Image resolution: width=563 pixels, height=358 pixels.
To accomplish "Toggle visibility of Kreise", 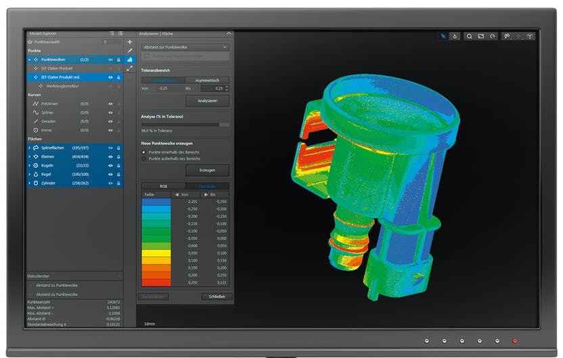I will click(110, 131).
